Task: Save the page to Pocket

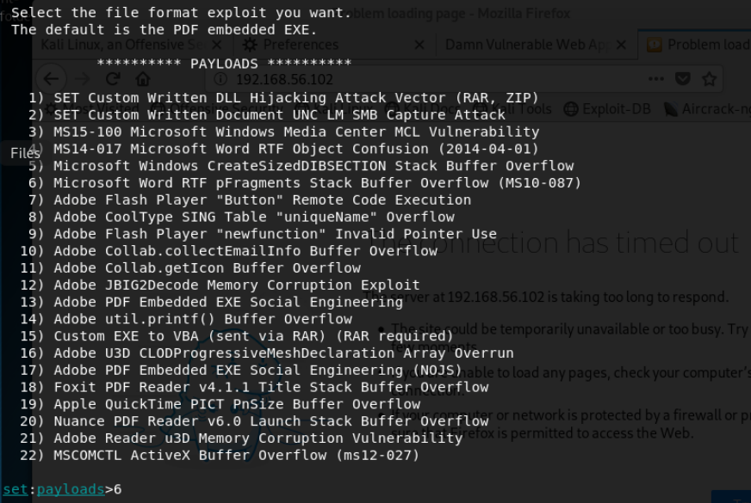Action: [x=682, y=79]
